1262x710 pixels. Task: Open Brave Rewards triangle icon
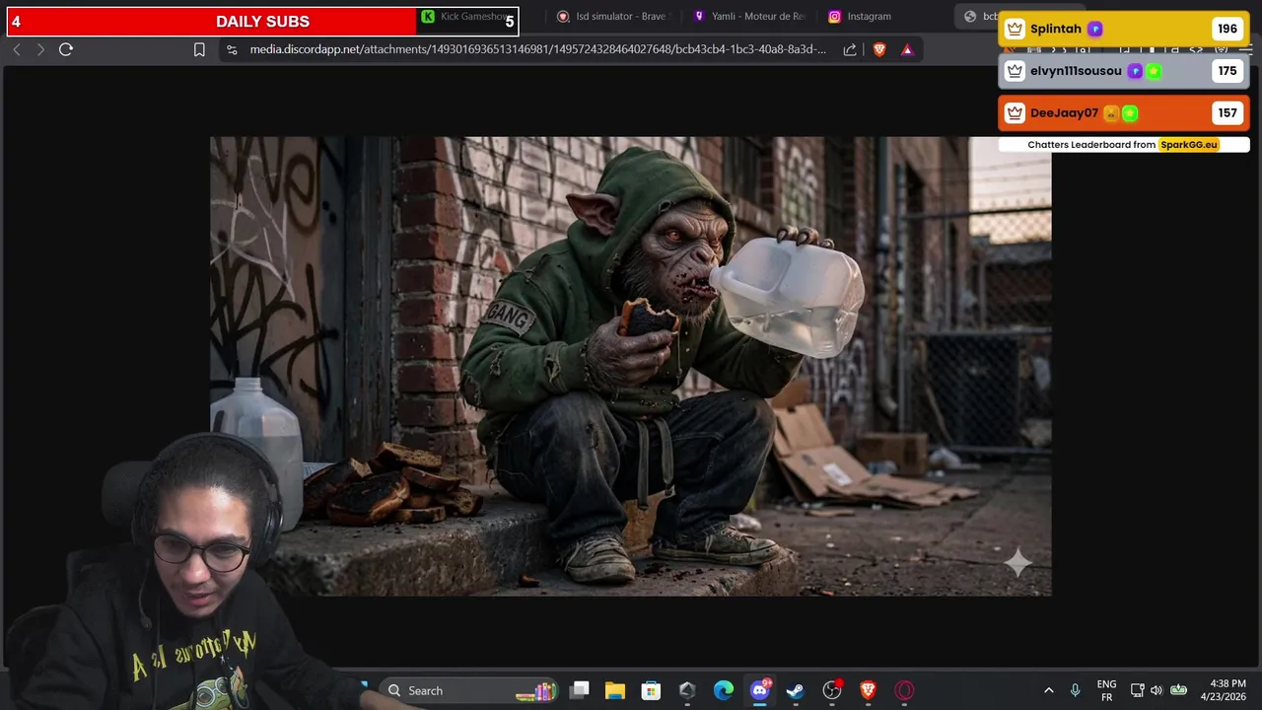click(907, 49)
